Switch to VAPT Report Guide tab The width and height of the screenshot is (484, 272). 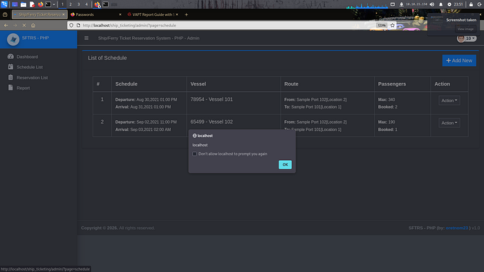point(153,14)
